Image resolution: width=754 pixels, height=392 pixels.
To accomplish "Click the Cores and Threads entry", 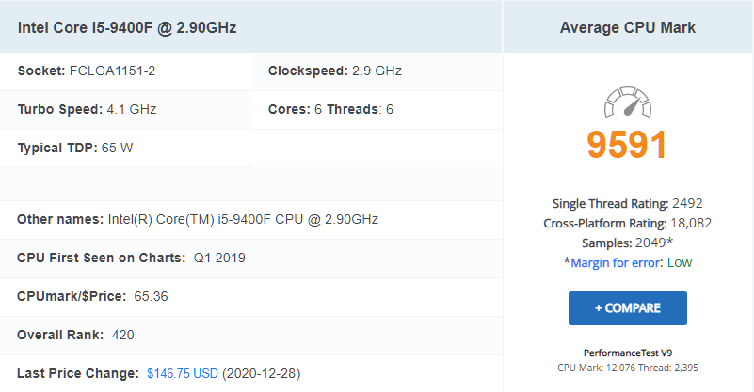I will pos(330,109).
